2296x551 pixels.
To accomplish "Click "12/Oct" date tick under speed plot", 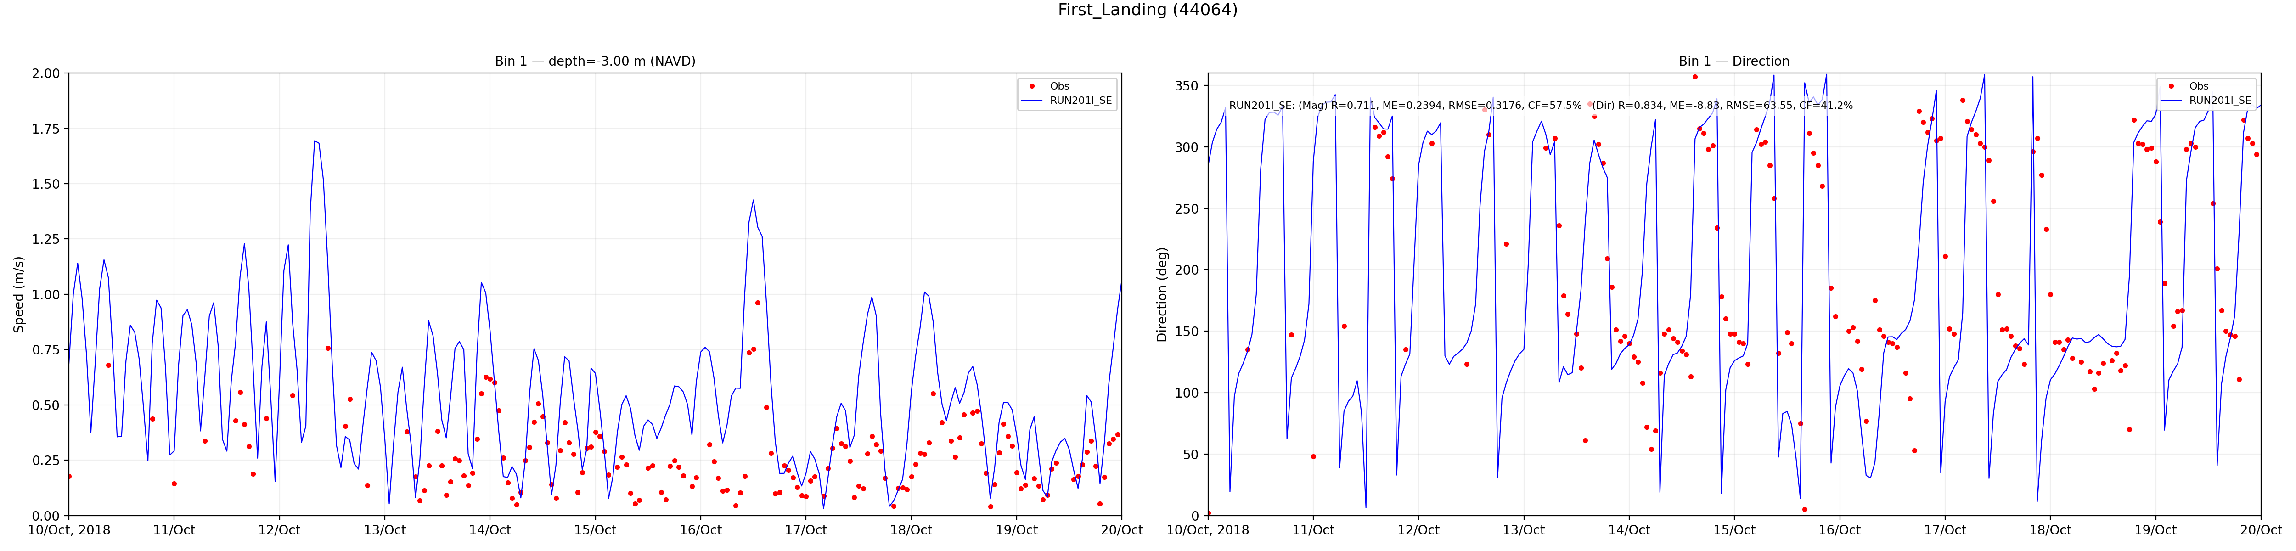I will tap(279, 530).
